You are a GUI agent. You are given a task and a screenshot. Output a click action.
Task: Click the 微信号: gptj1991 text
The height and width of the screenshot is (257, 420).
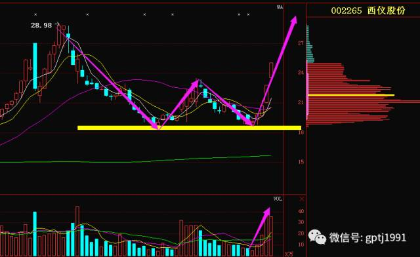click(367, 237)
